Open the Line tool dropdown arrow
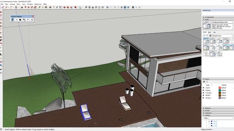234x131 pixels. (x=8, y=7)
